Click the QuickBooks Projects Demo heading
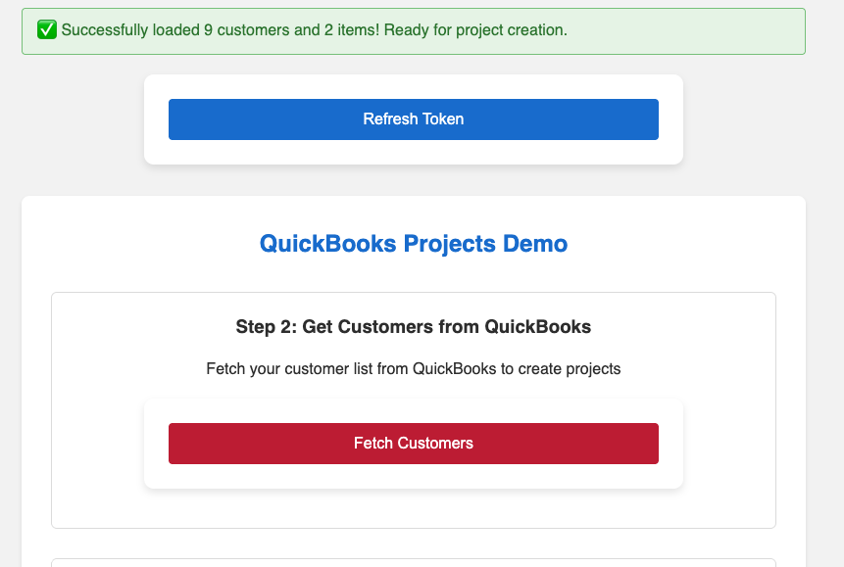This screenshot has height=567, width=844. coord(413,244)
